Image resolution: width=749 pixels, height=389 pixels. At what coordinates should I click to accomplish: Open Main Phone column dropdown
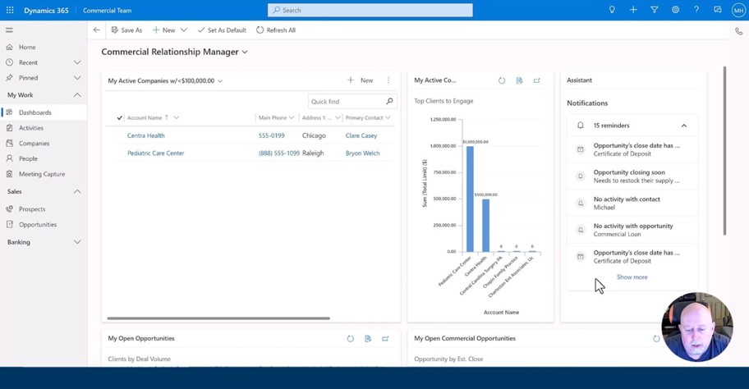292,117
